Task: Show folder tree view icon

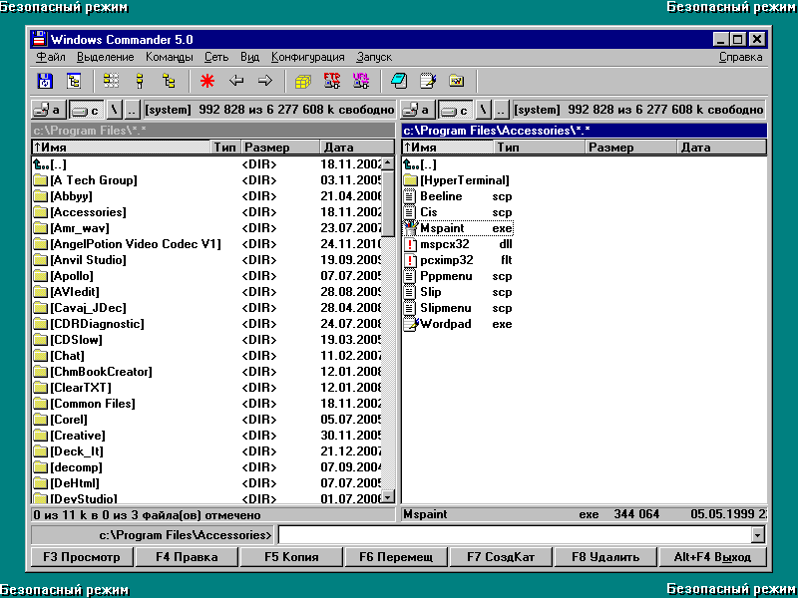Action: coord(169,81)
